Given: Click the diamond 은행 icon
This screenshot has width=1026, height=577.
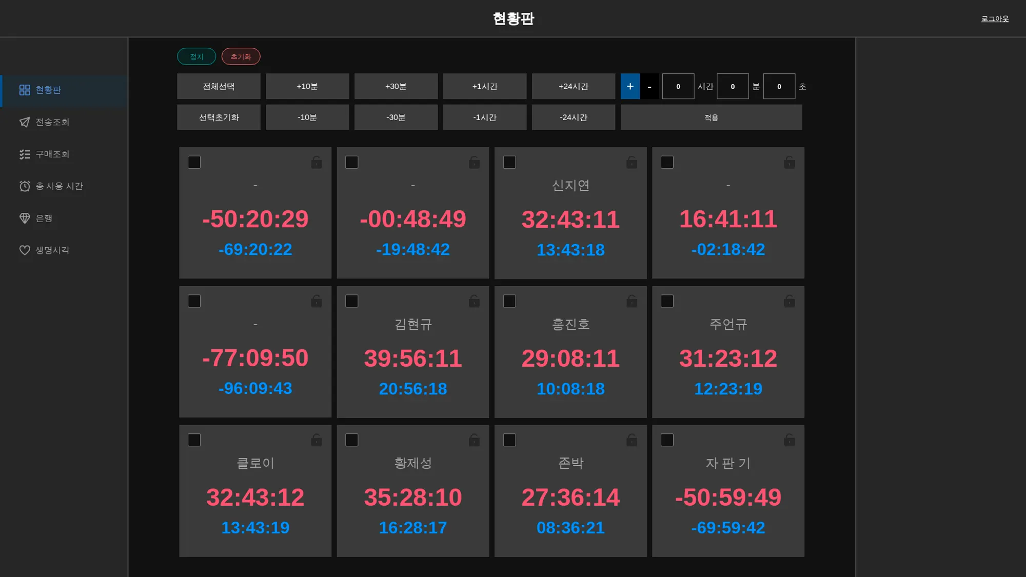Looking at the screenshot, I should click(25, 218).
